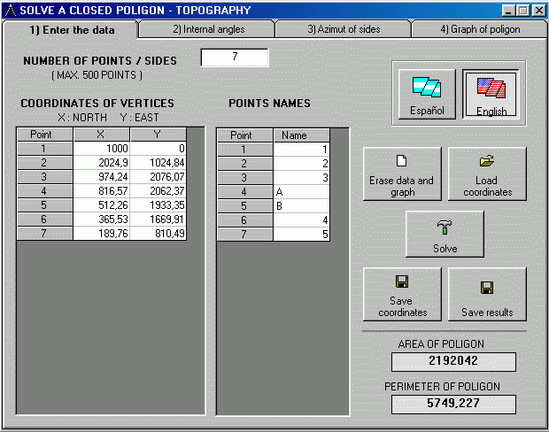Click the number of points input field
549x432 pixels.
(234, 58)
